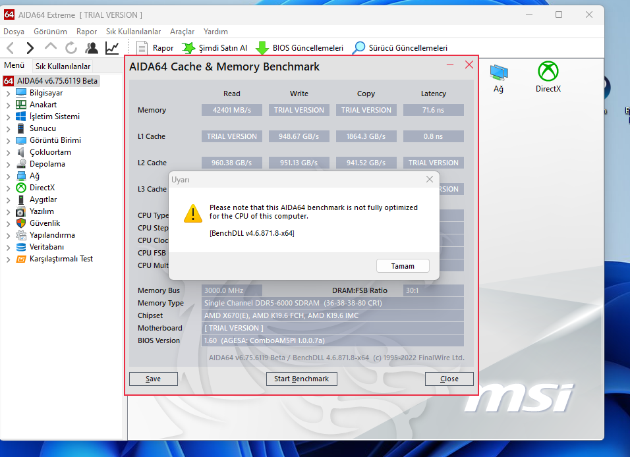Open Sık Kullanılanlar menu in menu bar
Screen dimensions: 630x457
coord(133,32)
